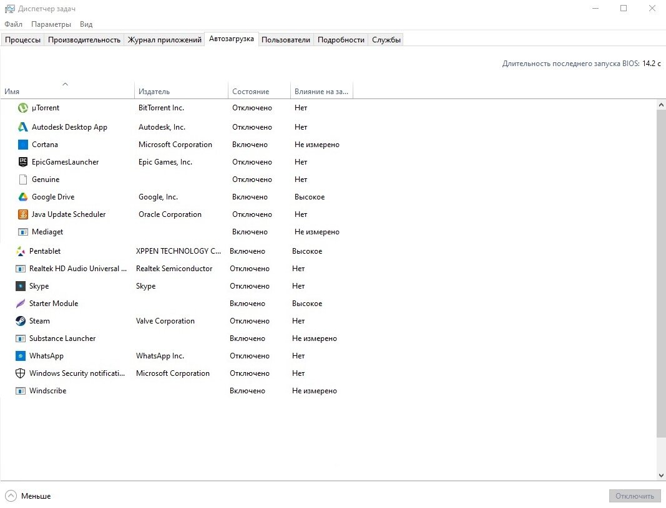Click the WhatsApp row icon

[21, 356]
